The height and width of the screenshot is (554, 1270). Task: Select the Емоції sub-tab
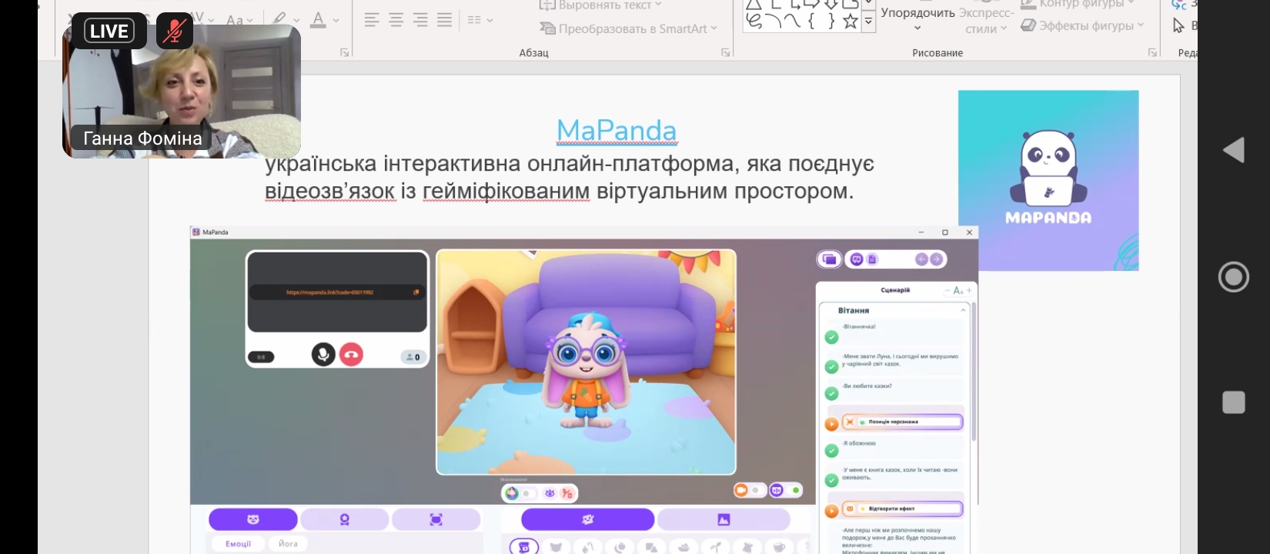click(x=238, y=543)
